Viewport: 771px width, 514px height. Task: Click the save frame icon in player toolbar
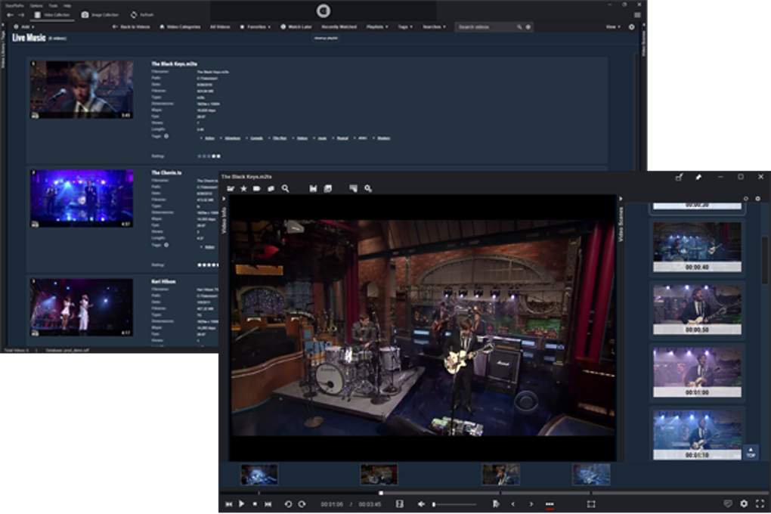(x=313, y=188)
